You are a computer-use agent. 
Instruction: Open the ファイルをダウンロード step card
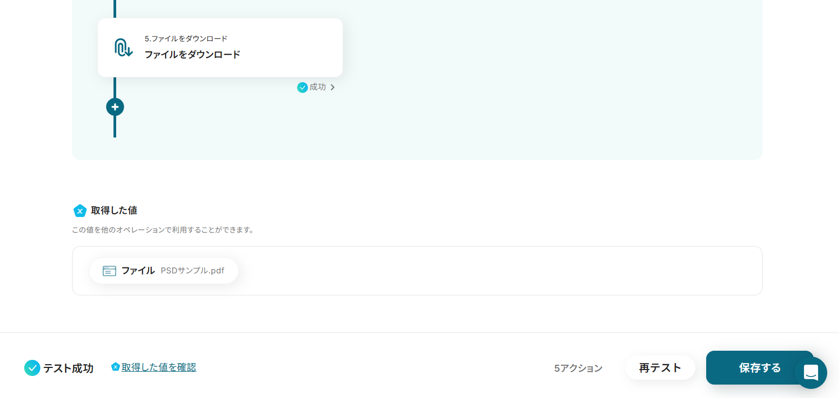point(220,48)
